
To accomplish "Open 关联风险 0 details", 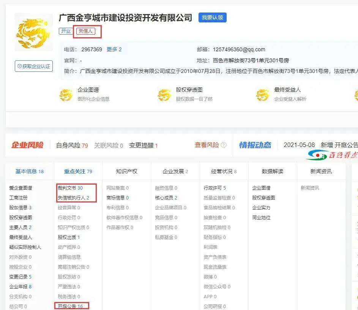I will click(x=109, y=145).
